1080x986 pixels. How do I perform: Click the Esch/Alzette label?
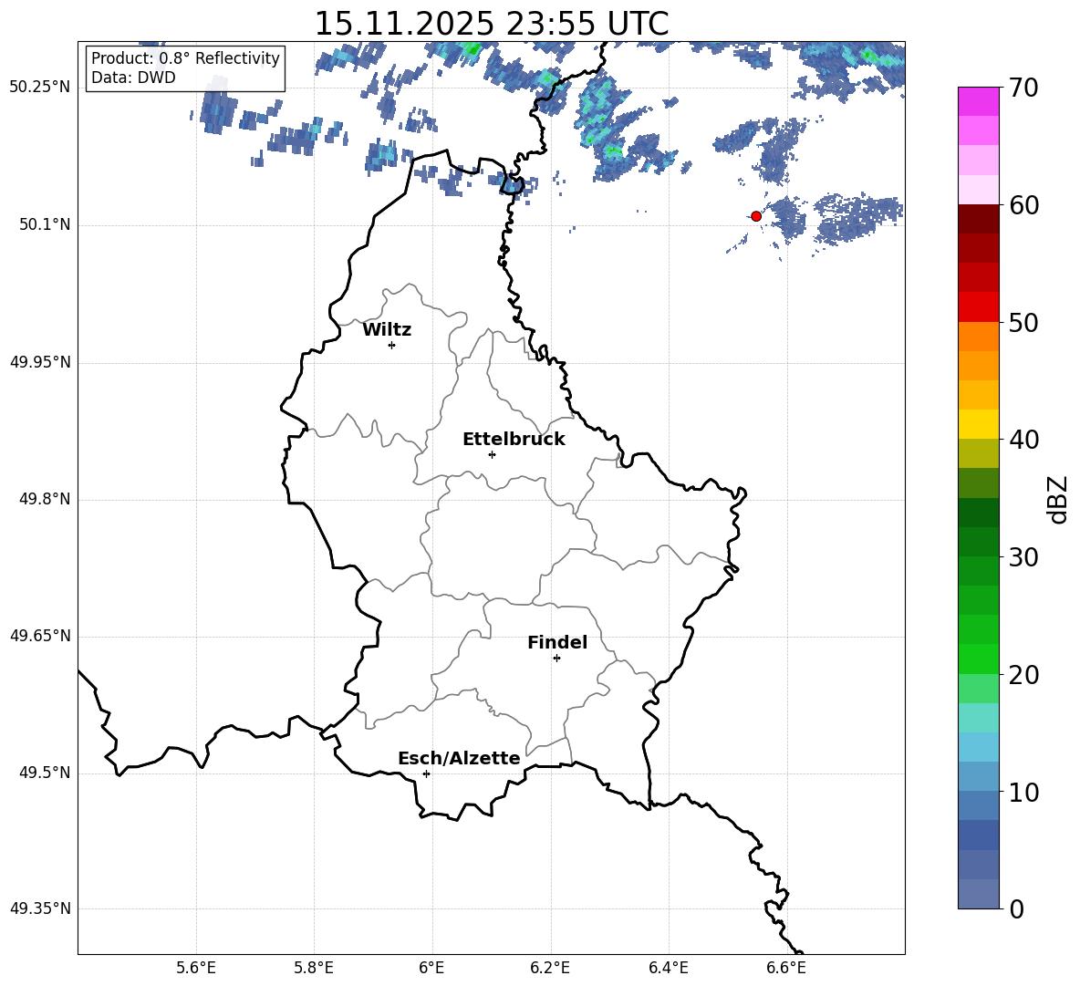point(460,759)
